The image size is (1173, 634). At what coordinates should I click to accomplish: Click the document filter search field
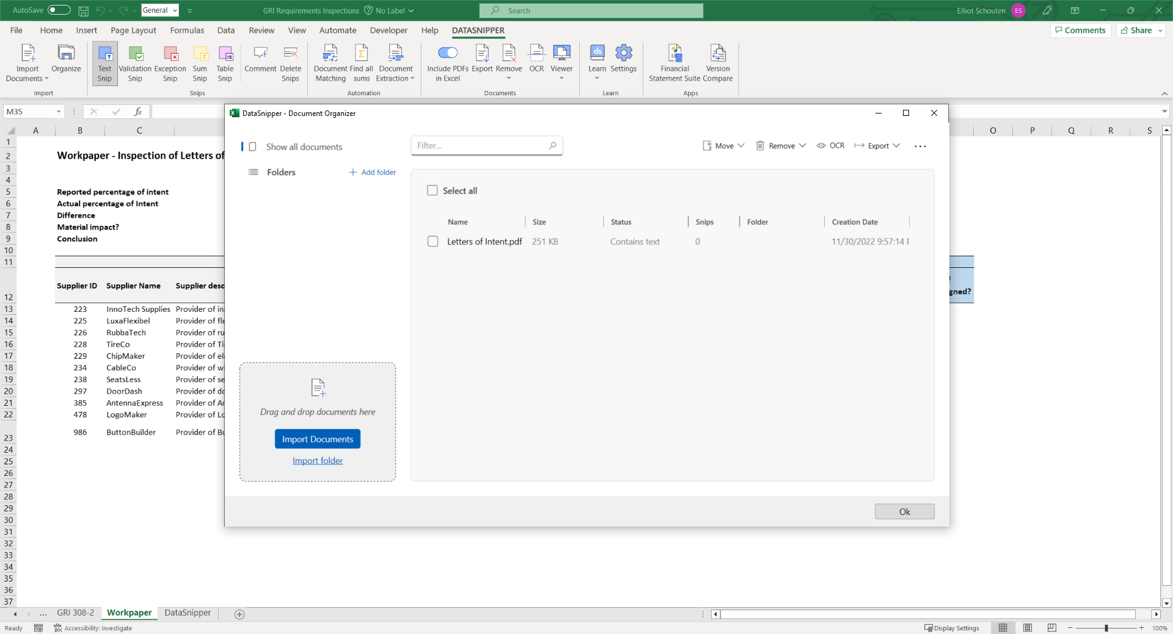[x=483, y=145]
